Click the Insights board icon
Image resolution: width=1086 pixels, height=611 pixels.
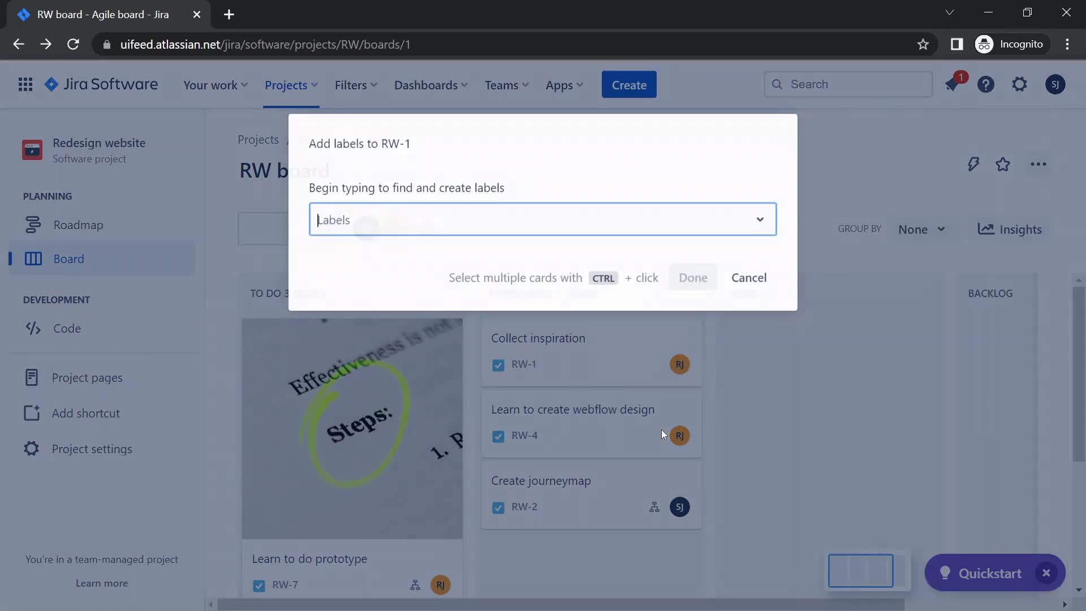click(x=985, y=229)
